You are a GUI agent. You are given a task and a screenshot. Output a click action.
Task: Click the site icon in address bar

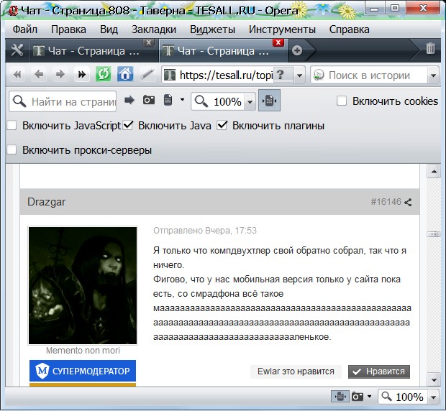[x=170, y=75]
